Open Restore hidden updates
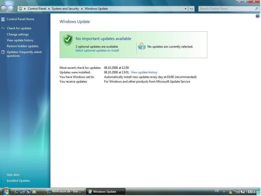 [23, 46]
